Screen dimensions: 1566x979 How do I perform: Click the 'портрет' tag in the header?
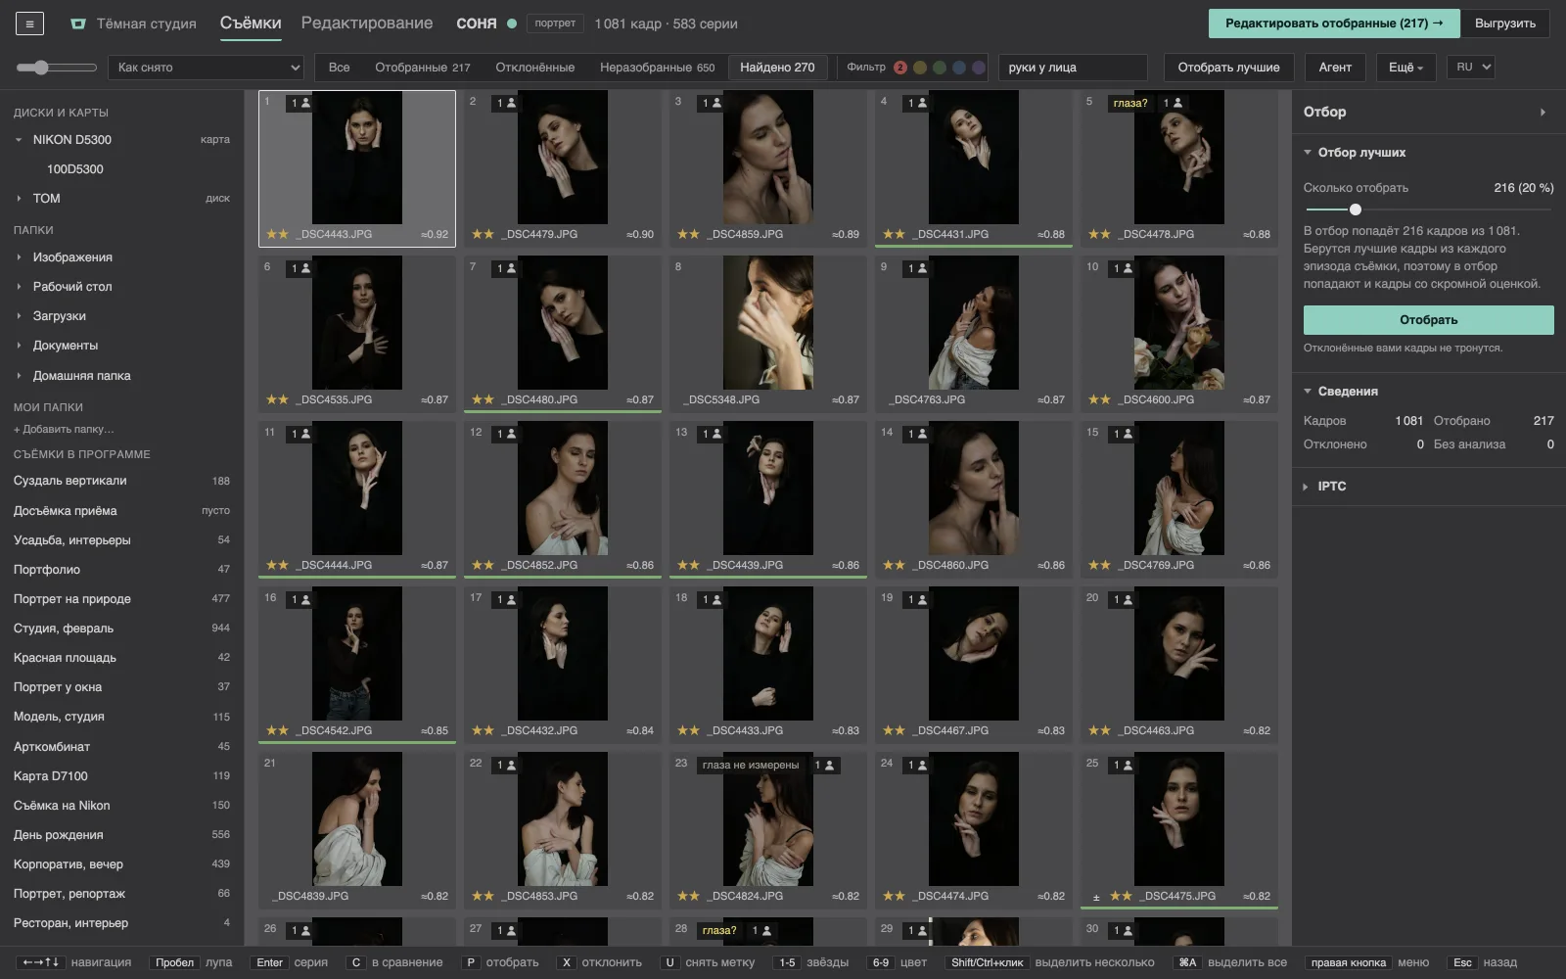click(555, 23)
